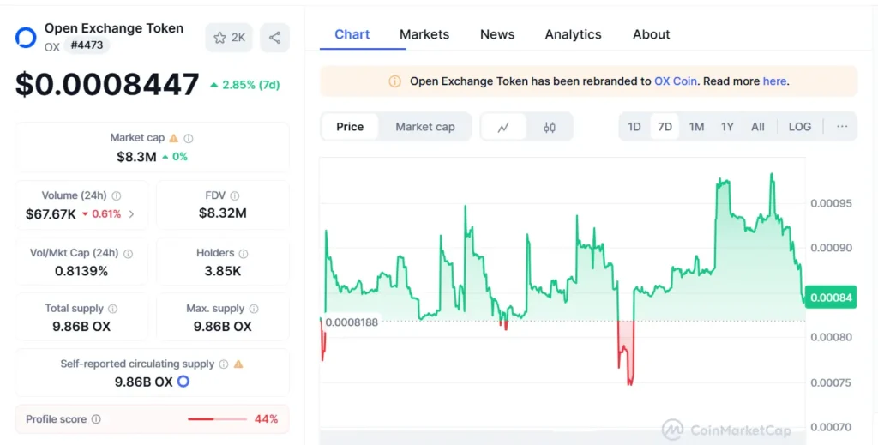Image resolution: width=878 pixels, height=445 pixels.
Task: Open Market cap info tooltip icon
Action: tap(189, 138)
